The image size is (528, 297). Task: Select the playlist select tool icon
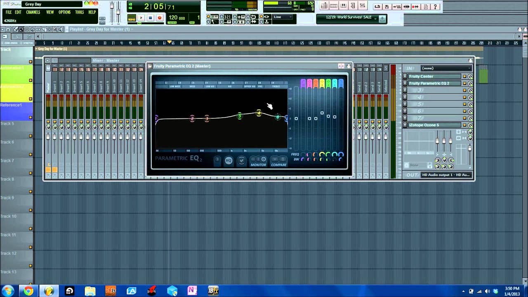click(49, 29)
